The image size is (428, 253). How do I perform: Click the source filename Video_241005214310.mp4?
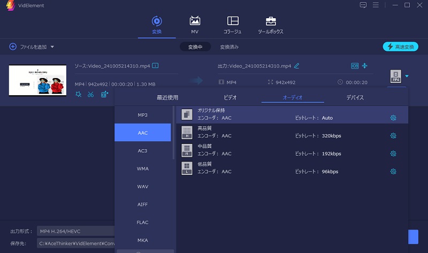click(119, 66)
